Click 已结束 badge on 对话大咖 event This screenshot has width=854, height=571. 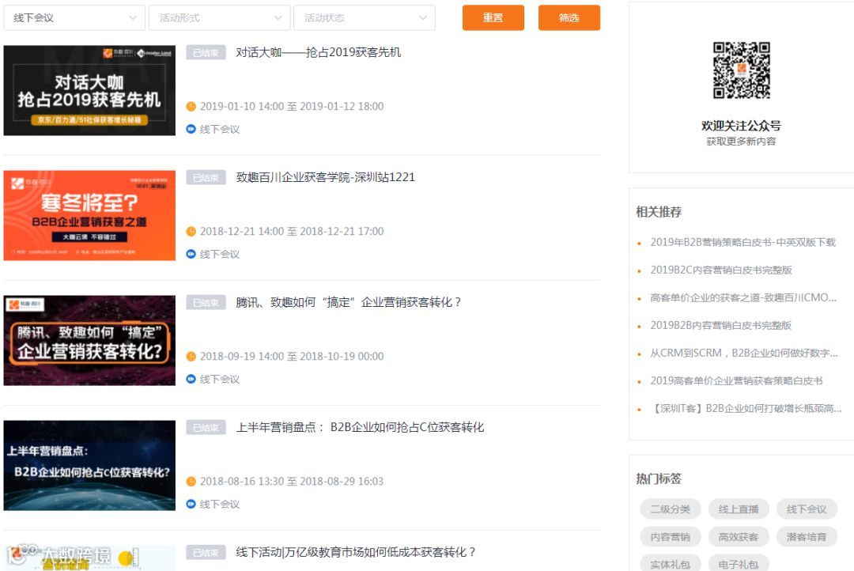(206, 53)
